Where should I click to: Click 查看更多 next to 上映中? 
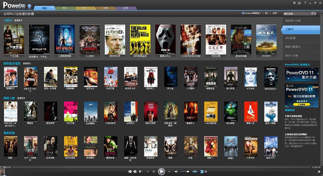[18, 20]
